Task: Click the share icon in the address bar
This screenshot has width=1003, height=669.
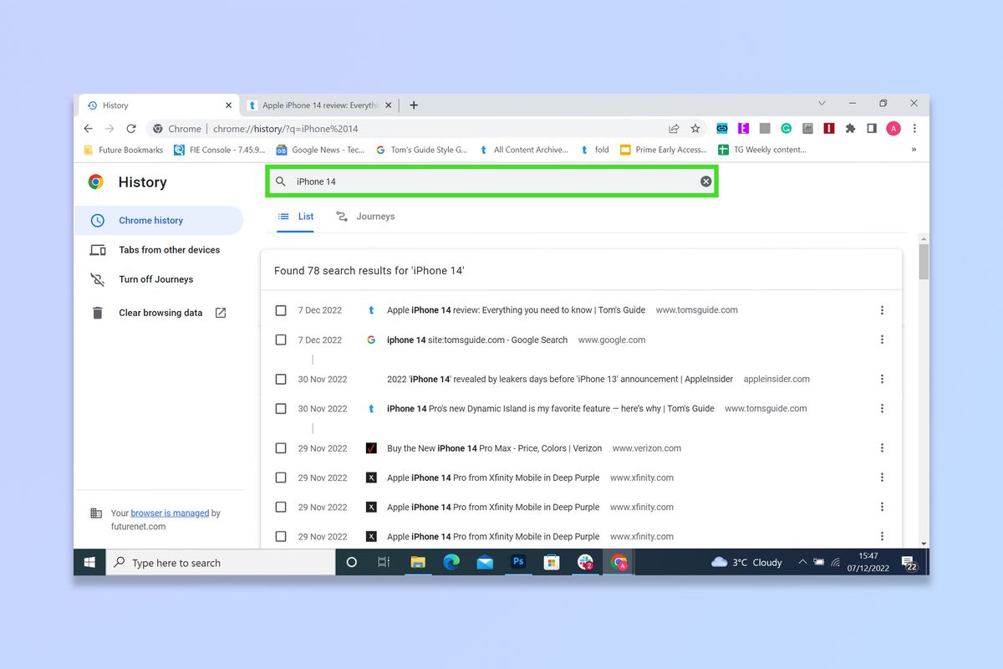Action: (x=674, y=129)
